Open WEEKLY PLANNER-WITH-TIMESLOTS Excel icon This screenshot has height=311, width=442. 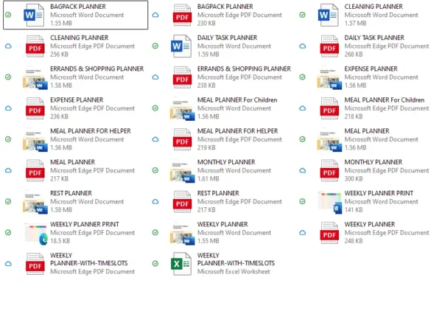(181, 264)
